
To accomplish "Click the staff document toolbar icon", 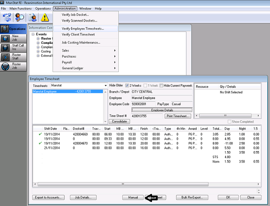I will pos(33,17).
